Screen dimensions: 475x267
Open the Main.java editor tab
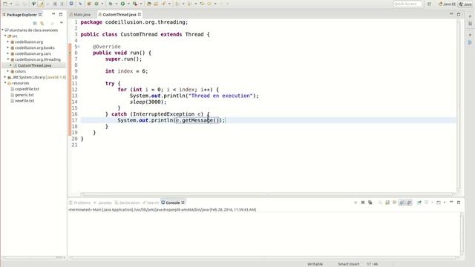(80, 15)
